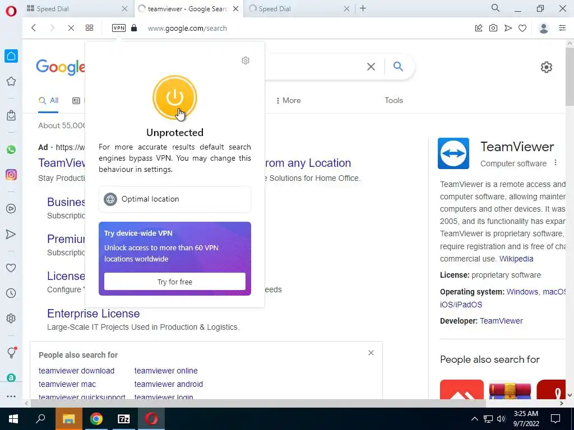Open the Windows Start menu
574x430 pixels.
pyautogui.click(x=13, y=419)
